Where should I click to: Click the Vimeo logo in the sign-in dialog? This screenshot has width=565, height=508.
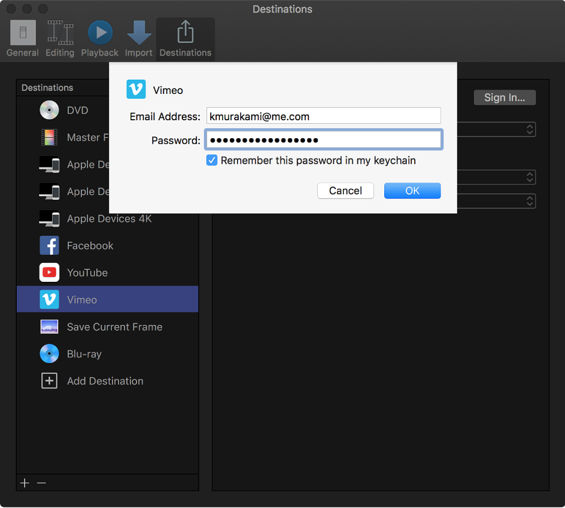tap(136, 89)
